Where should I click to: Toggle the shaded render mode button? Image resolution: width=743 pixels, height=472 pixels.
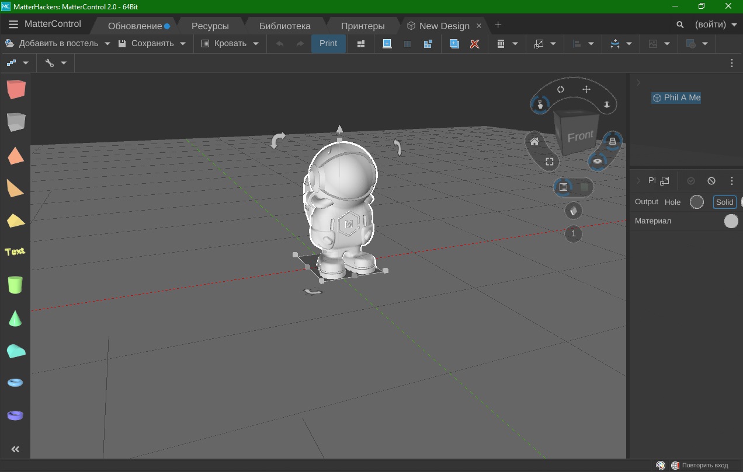[574, 211]
